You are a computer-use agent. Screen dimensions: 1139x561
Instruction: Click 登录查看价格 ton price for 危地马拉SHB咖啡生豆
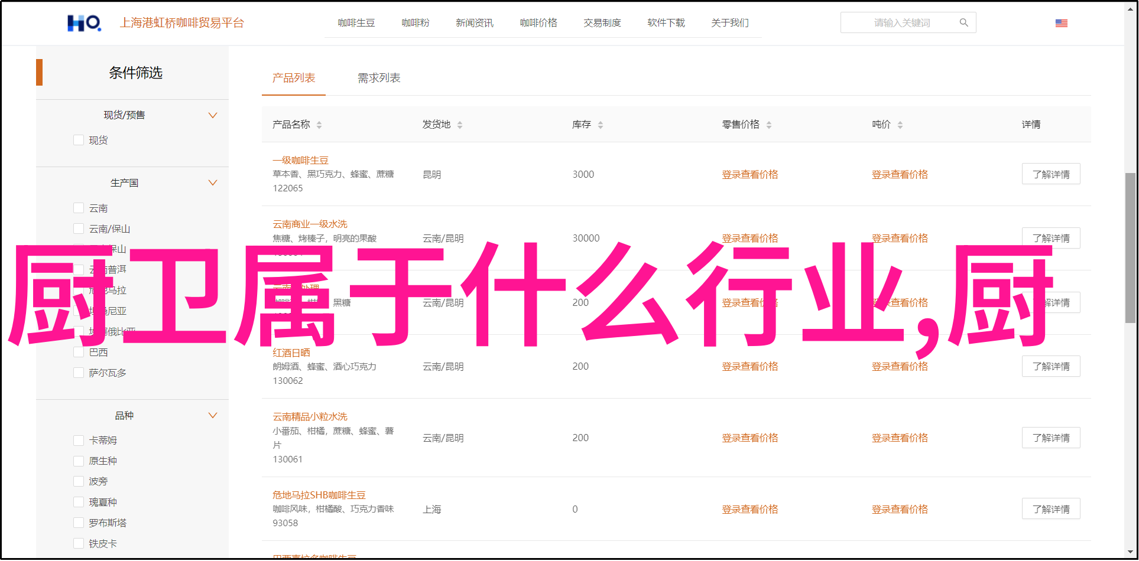click(x=900, y=509)
